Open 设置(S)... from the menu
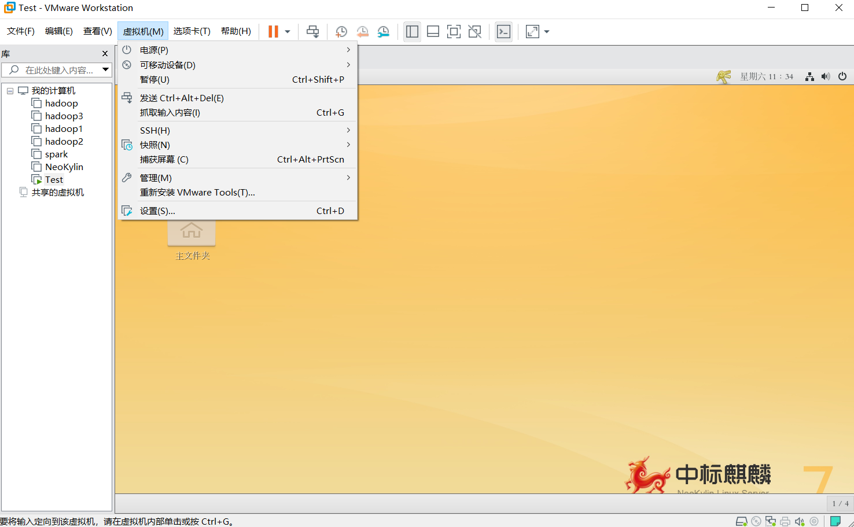854x527 pixels. pos(238,211)
